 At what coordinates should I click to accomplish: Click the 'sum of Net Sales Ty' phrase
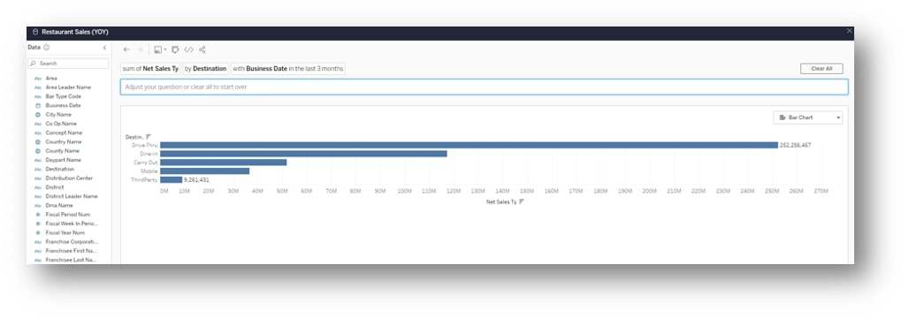(x=150, y=68)
